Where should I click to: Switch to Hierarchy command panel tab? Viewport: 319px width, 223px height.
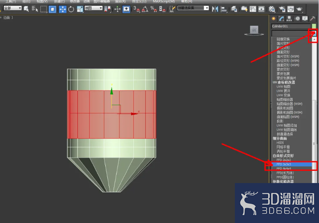(289, 19)
